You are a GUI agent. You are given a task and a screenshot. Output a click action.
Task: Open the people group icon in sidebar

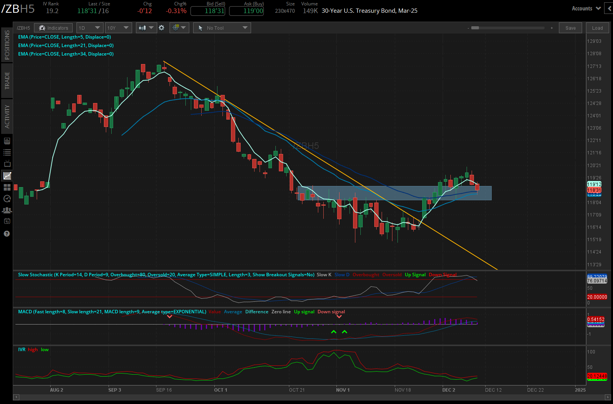[x=7, y=210]
